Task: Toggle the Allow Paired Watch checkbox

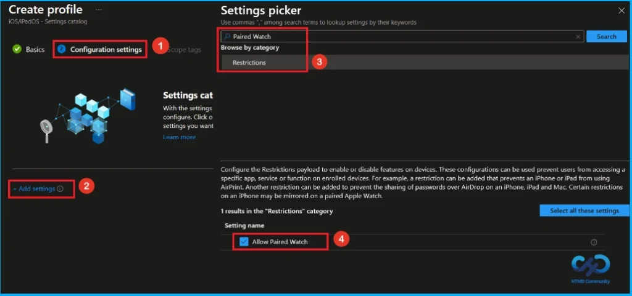Action: 244,242
